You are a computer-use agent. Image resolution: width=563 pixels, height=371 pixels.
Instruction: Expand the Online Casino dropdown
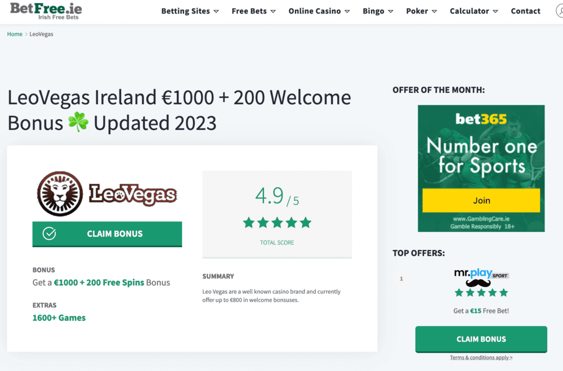coord(319,11)
